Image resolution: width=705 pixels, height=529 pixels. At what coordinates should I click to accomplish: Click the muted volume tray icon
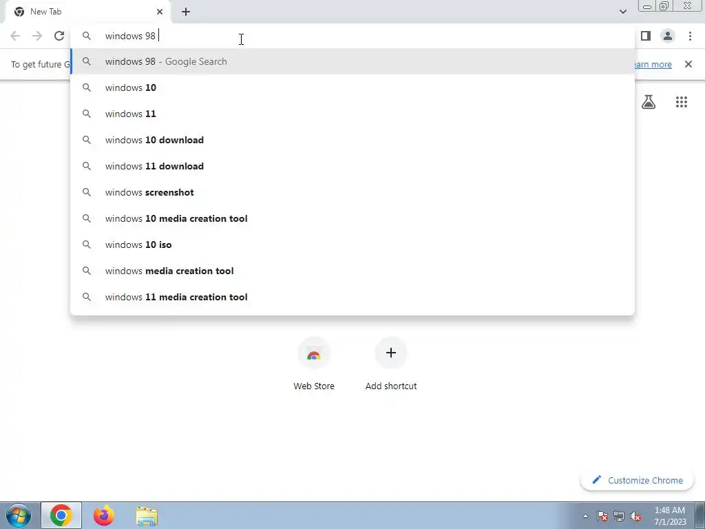[635, 517]
